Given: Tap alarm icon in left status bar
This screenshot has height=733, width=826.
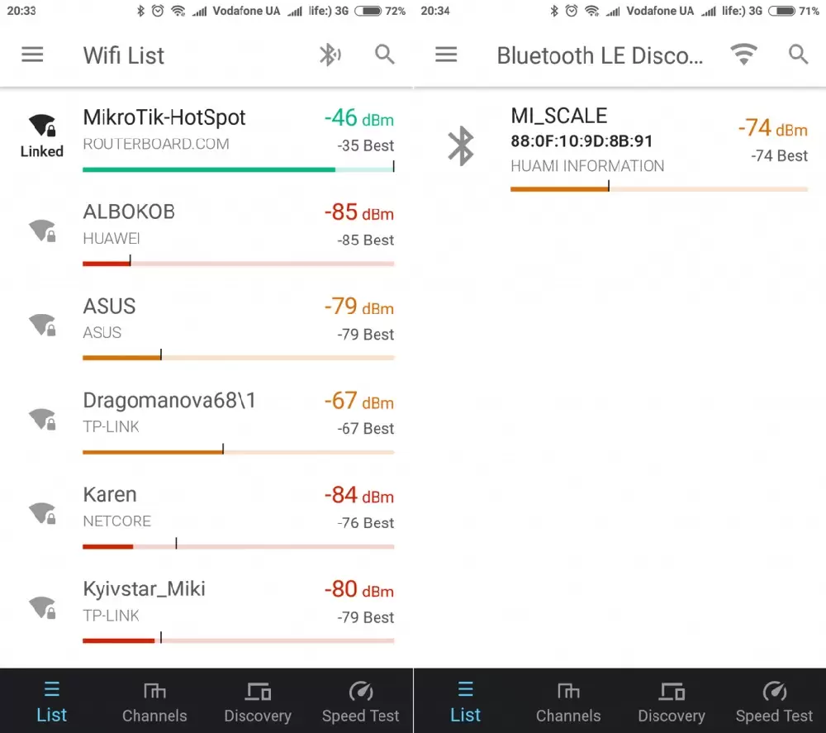Looking at the screenshot, I should (158, 11).
